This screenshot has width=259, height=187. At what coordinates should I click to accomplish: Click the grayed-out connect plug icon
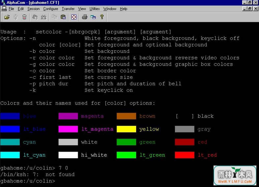coord(16,17)
